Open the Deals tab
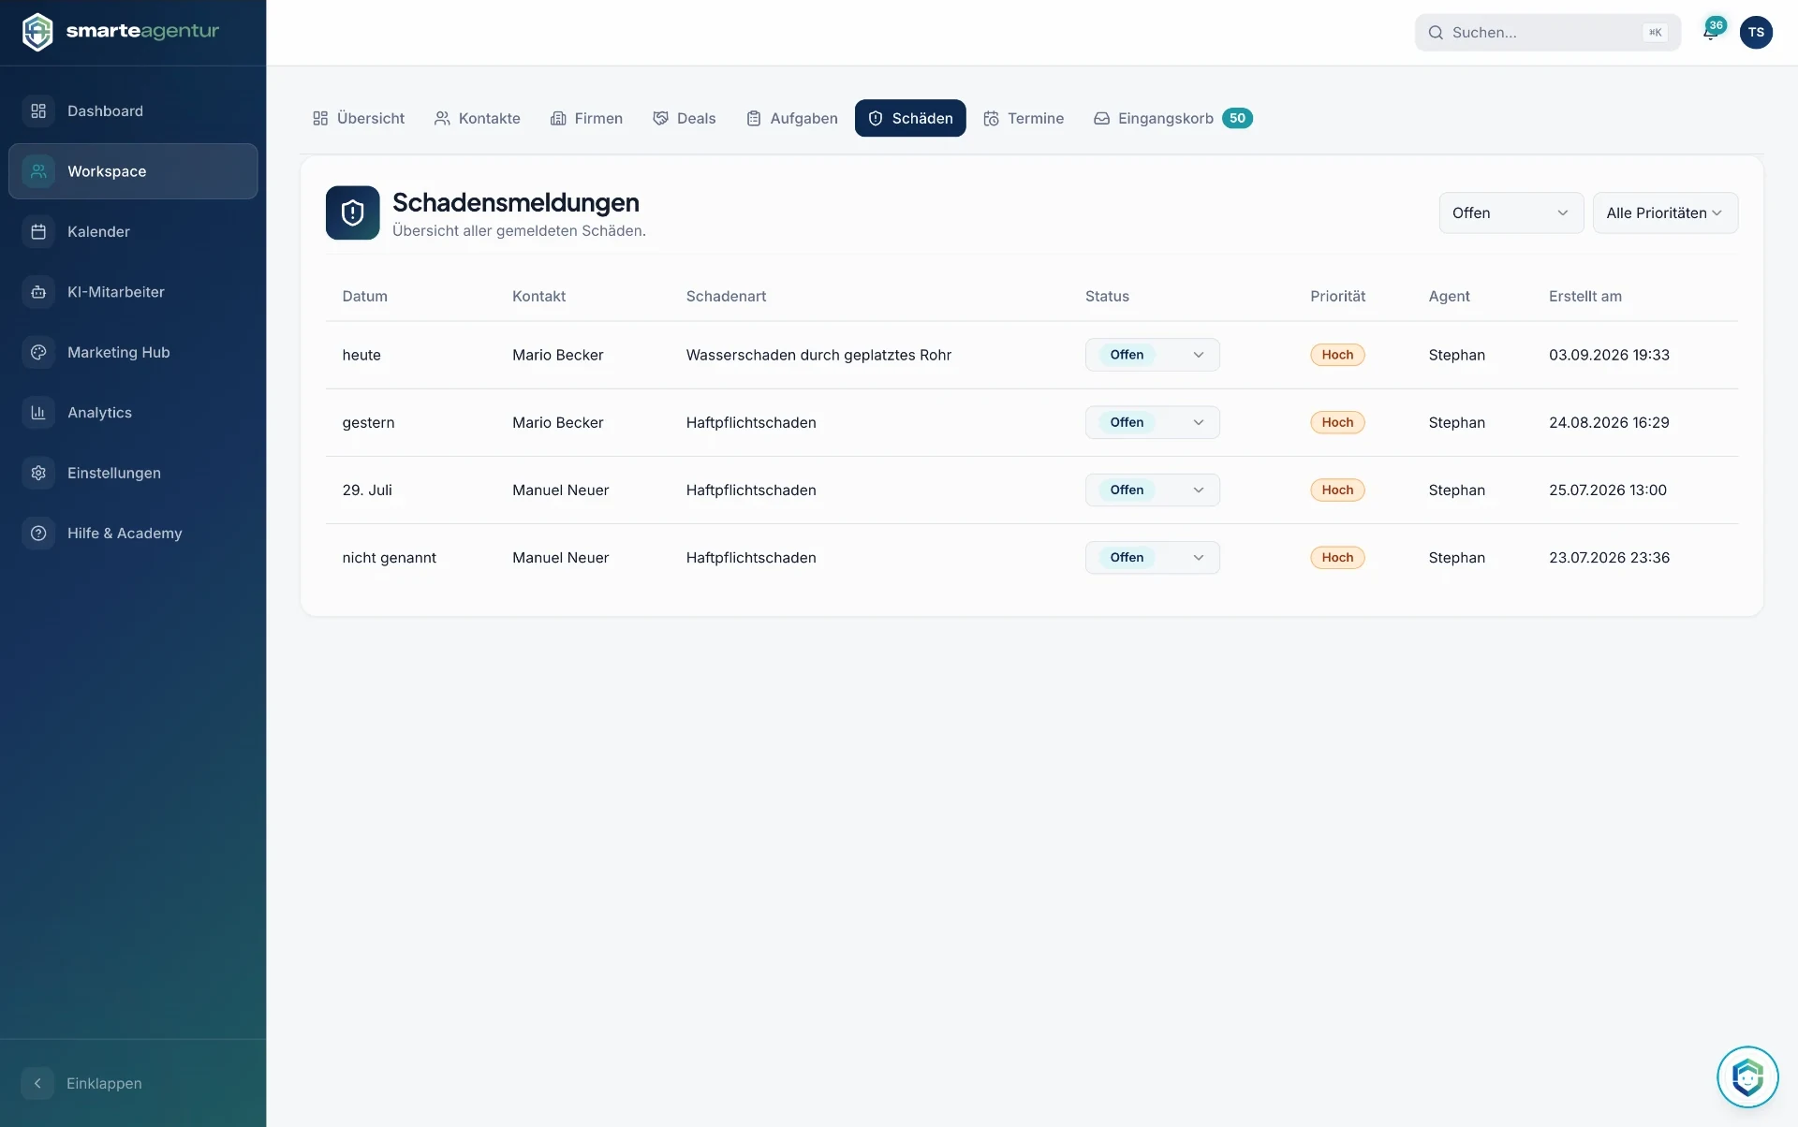1798x1127 pixels. (x=685, y=118)
